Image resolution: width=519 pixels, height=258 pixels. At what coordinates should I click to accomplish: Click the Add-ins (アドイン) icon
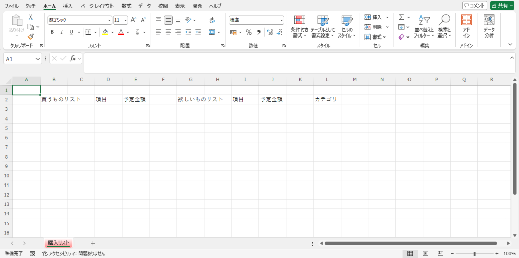tap(466, 26)
